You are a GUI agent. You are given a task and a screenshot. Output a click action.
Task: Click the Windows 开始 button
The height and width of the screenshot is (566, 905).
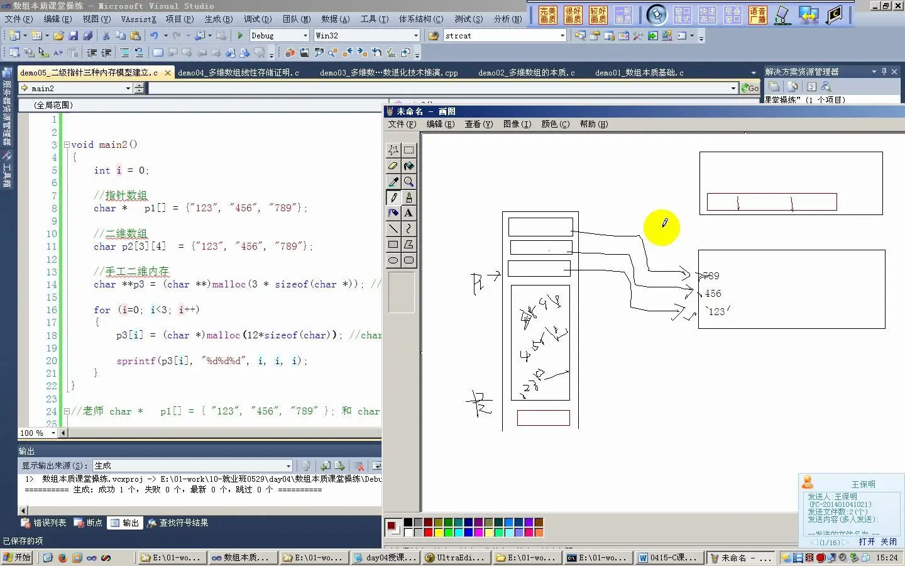point(17,558)
